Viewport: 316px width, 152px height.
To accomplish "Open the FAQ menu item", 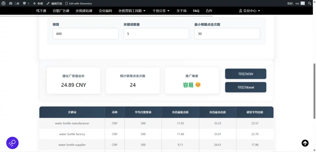I will (196, 11).
